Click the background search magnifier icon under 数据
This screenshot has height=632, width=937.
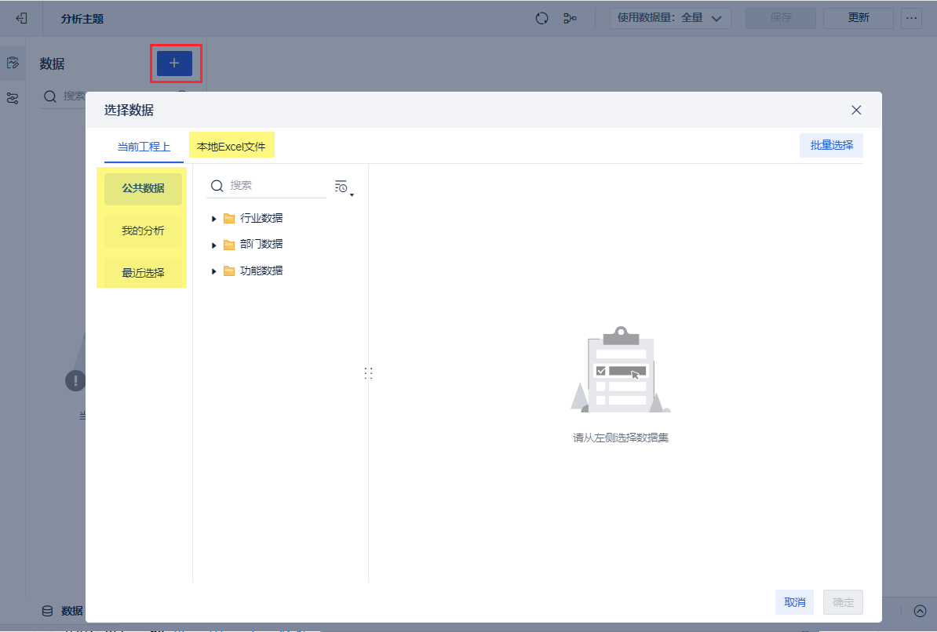[x=50, y=96]
